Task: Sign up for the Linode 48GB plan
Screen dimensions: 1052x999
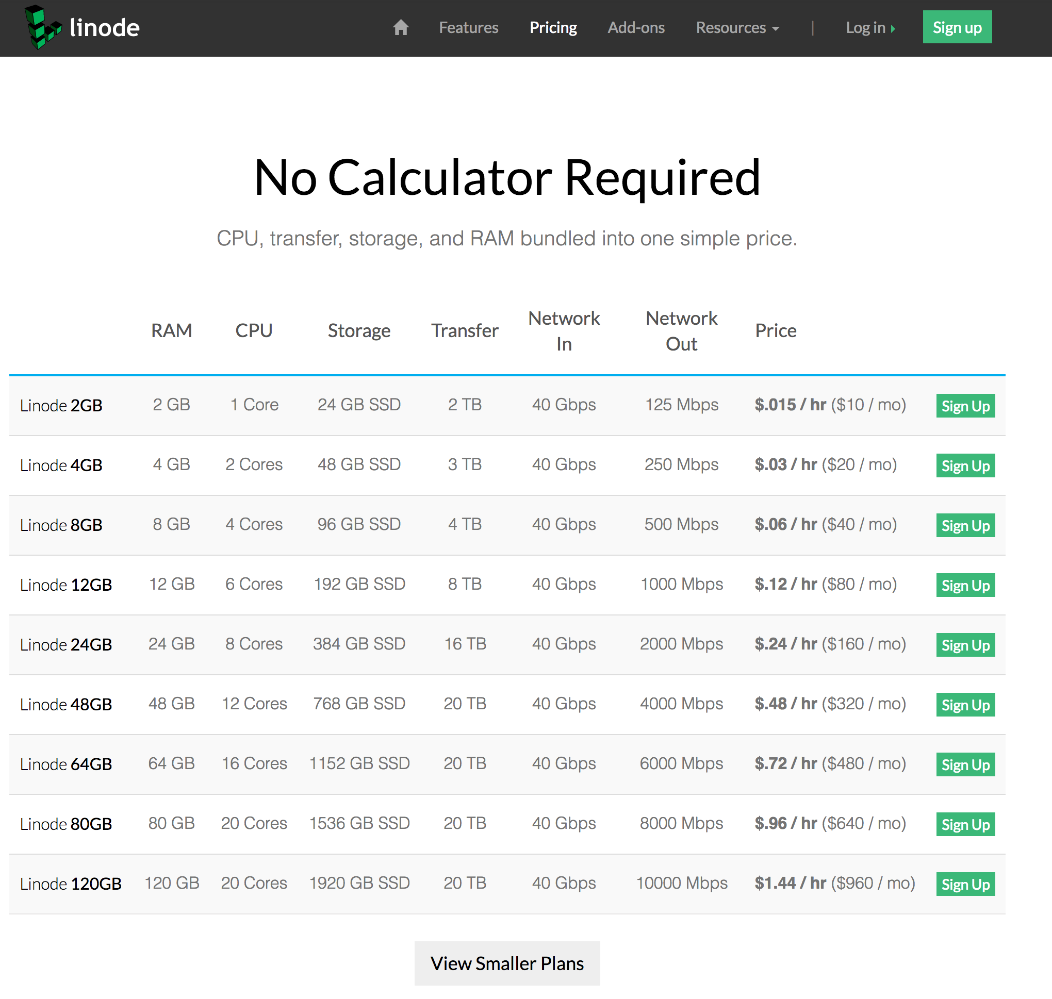Action: (x=965, y=705)
